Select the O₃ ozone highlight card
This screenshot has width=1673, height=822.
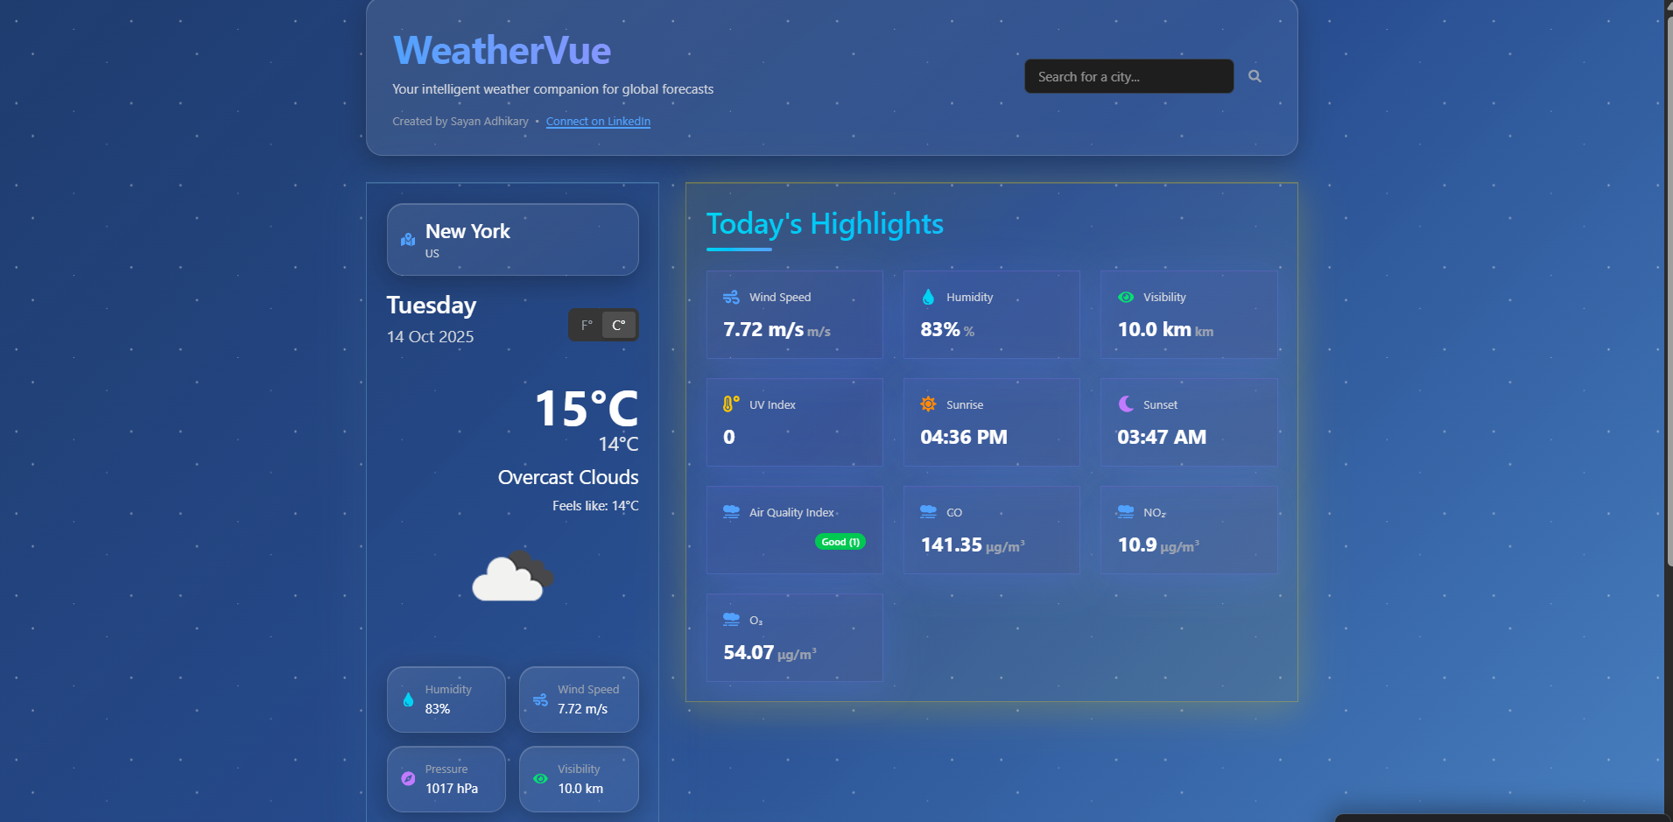click(x=794, y=637)
